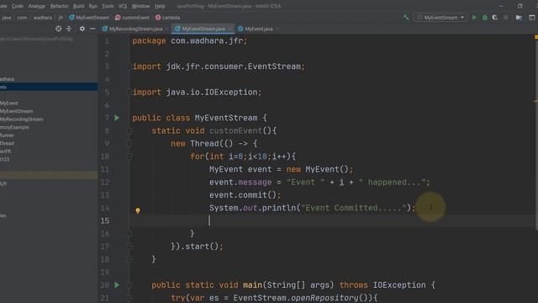This screenshot has width=538, height=303.
Task: Open the VCS menu
Action: click(x=123, y=6)
